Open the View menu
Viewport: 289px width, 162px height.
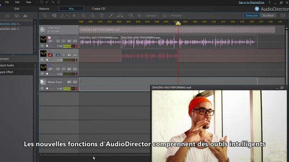pyautogui.click(x=28, y=2)
